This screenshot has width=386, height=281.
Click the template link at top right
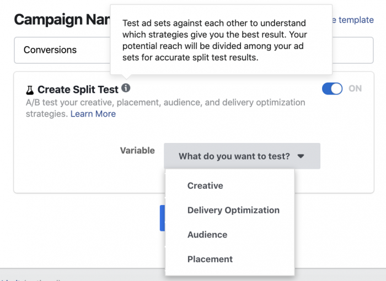353,20
